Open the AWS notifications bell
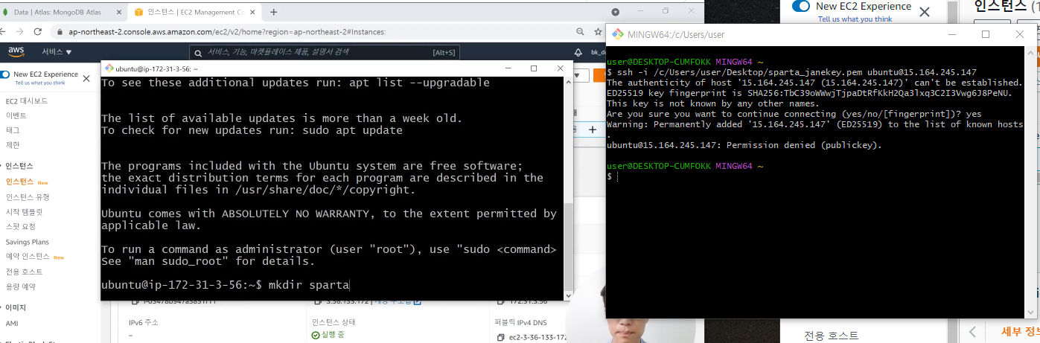The width and height of the screenshot is (1040, 343). click(578, 52)
